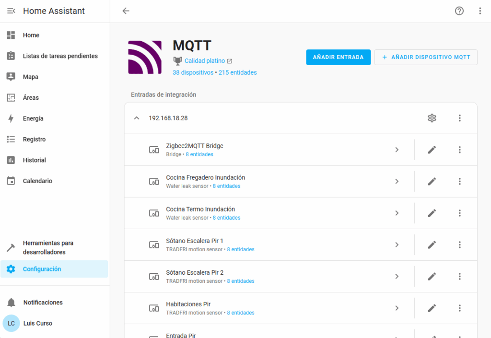
Task: Open the Home dashboard item
Action: pos(54,35)
